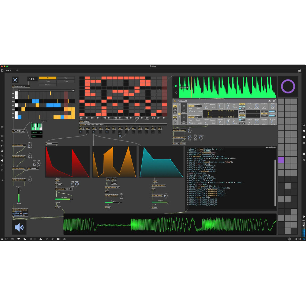
Task: Click the patcher lock icon in the bottom toolbar
Action: click(x=2, y=239)
